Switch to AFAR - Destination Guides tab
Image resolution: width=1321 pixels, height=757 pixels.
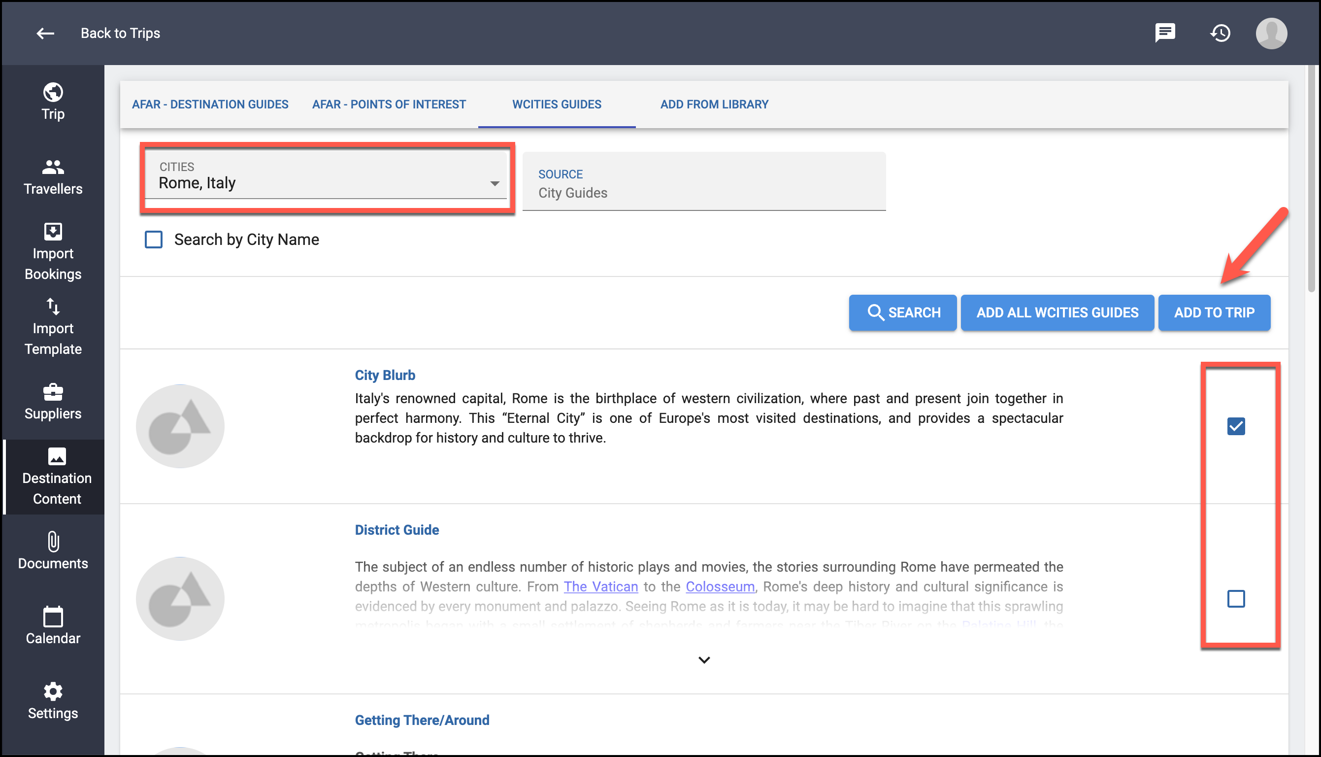pyautogui.click(x=210, y=104)
